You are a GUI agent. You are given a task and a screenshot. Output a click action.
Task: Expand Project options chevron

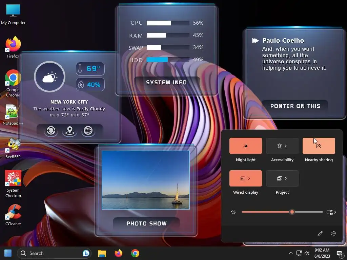click(x=286, y=178)
